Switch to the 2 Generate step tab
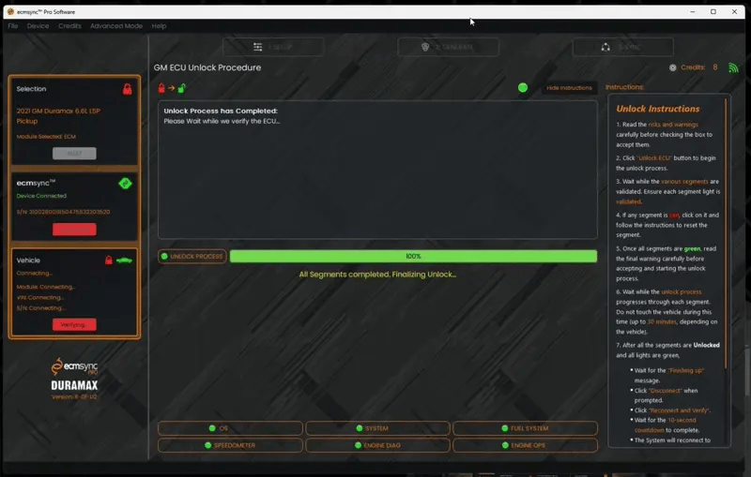This screenshot has width=751, height=477. click(x=449, y=47)
